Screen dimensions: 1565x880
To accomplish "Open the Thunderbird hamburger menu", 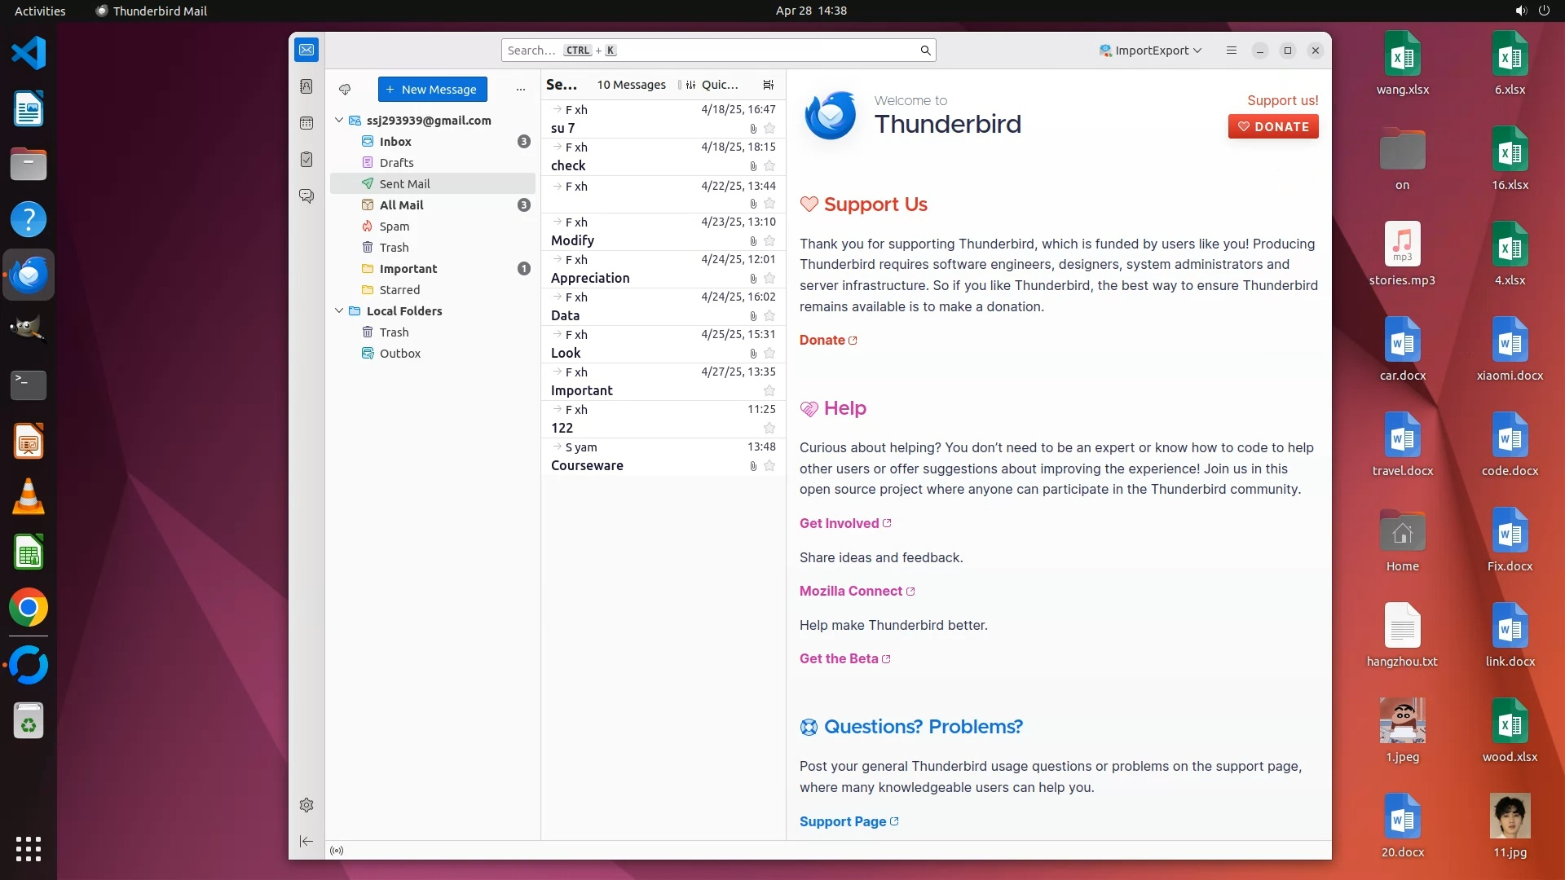I will coord(1231,51).
